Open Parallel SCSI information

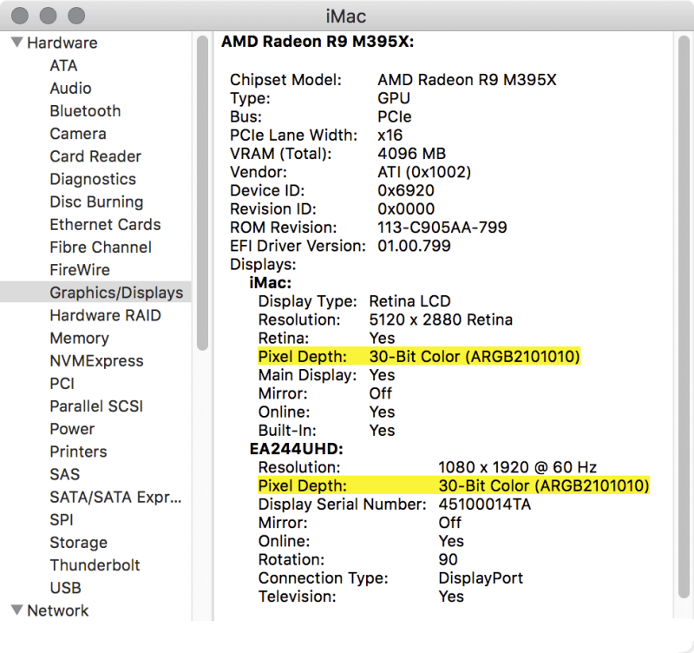coord(96,406)
